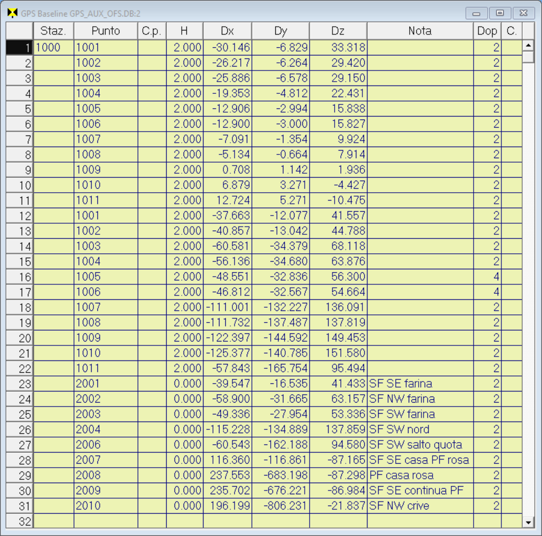
Task: Select row header 23
Action: click(19, 384)
